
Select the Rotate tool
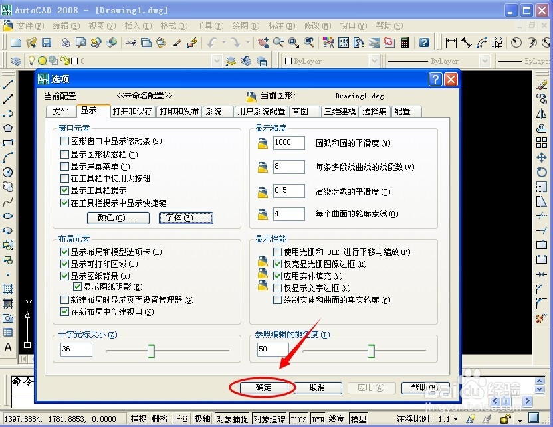(542, 172)
